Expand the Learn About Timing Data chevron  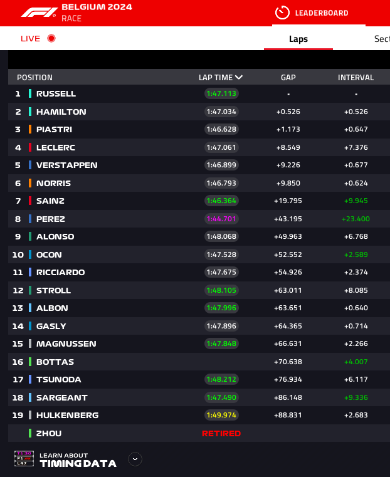coord(135,459)
